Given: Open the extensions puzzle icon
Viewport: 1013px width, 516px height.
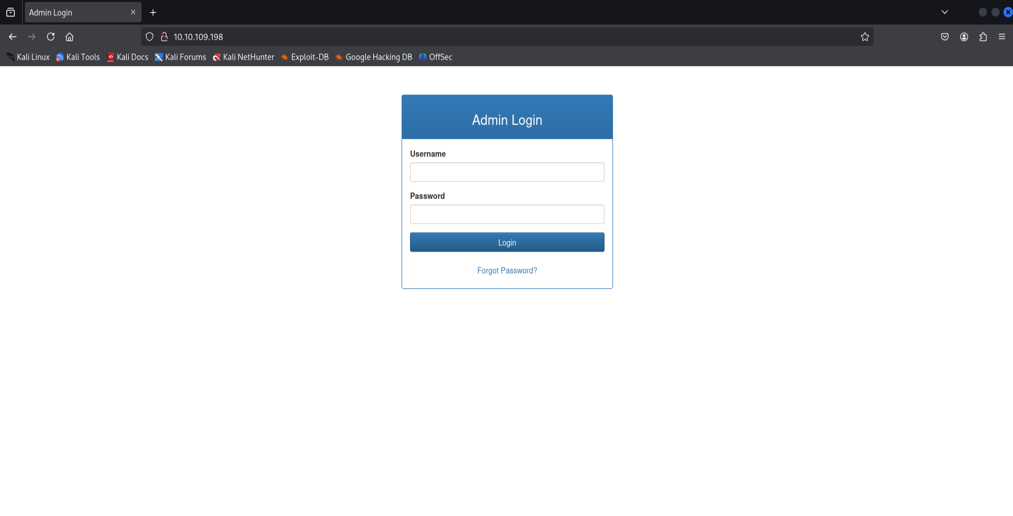Looking at the screenshot, I should (x=983, y=37).
